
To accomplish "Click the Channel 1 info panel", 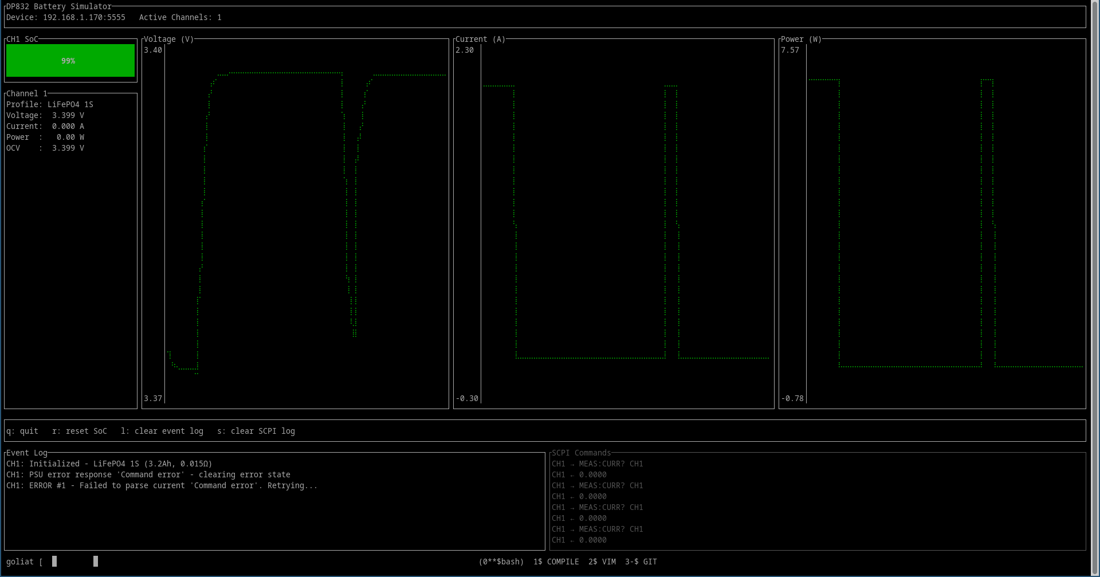I will coord(69,126).
